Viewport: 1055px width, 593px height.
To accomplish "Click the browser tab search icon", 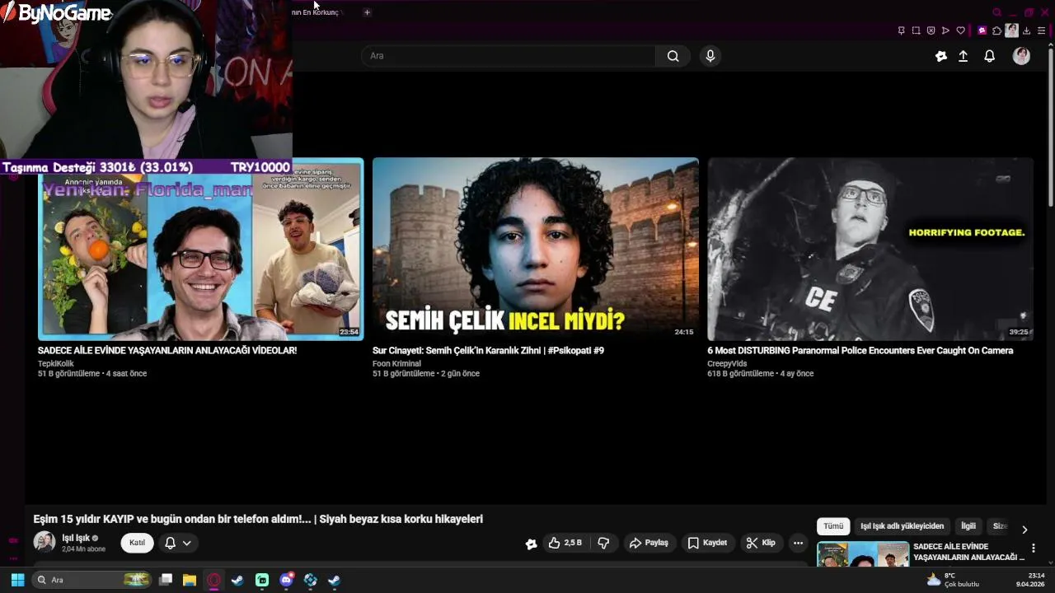I will pyautogui.click(x=997, y=12).
